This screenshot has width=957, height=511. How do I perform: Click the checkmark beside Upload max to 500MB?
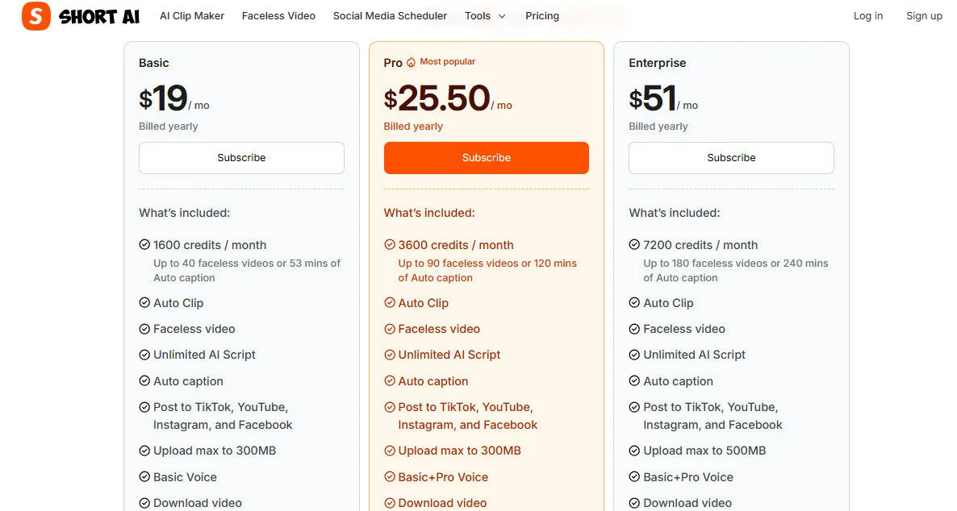[633, 451]
